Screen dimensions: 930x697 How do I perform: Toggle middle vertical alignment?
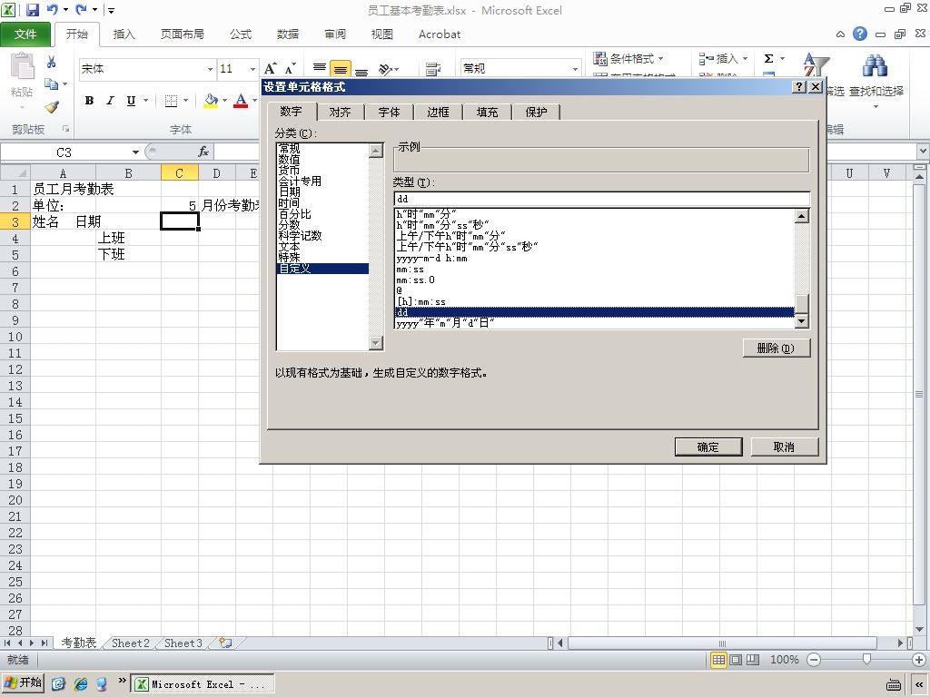(341, 69)
